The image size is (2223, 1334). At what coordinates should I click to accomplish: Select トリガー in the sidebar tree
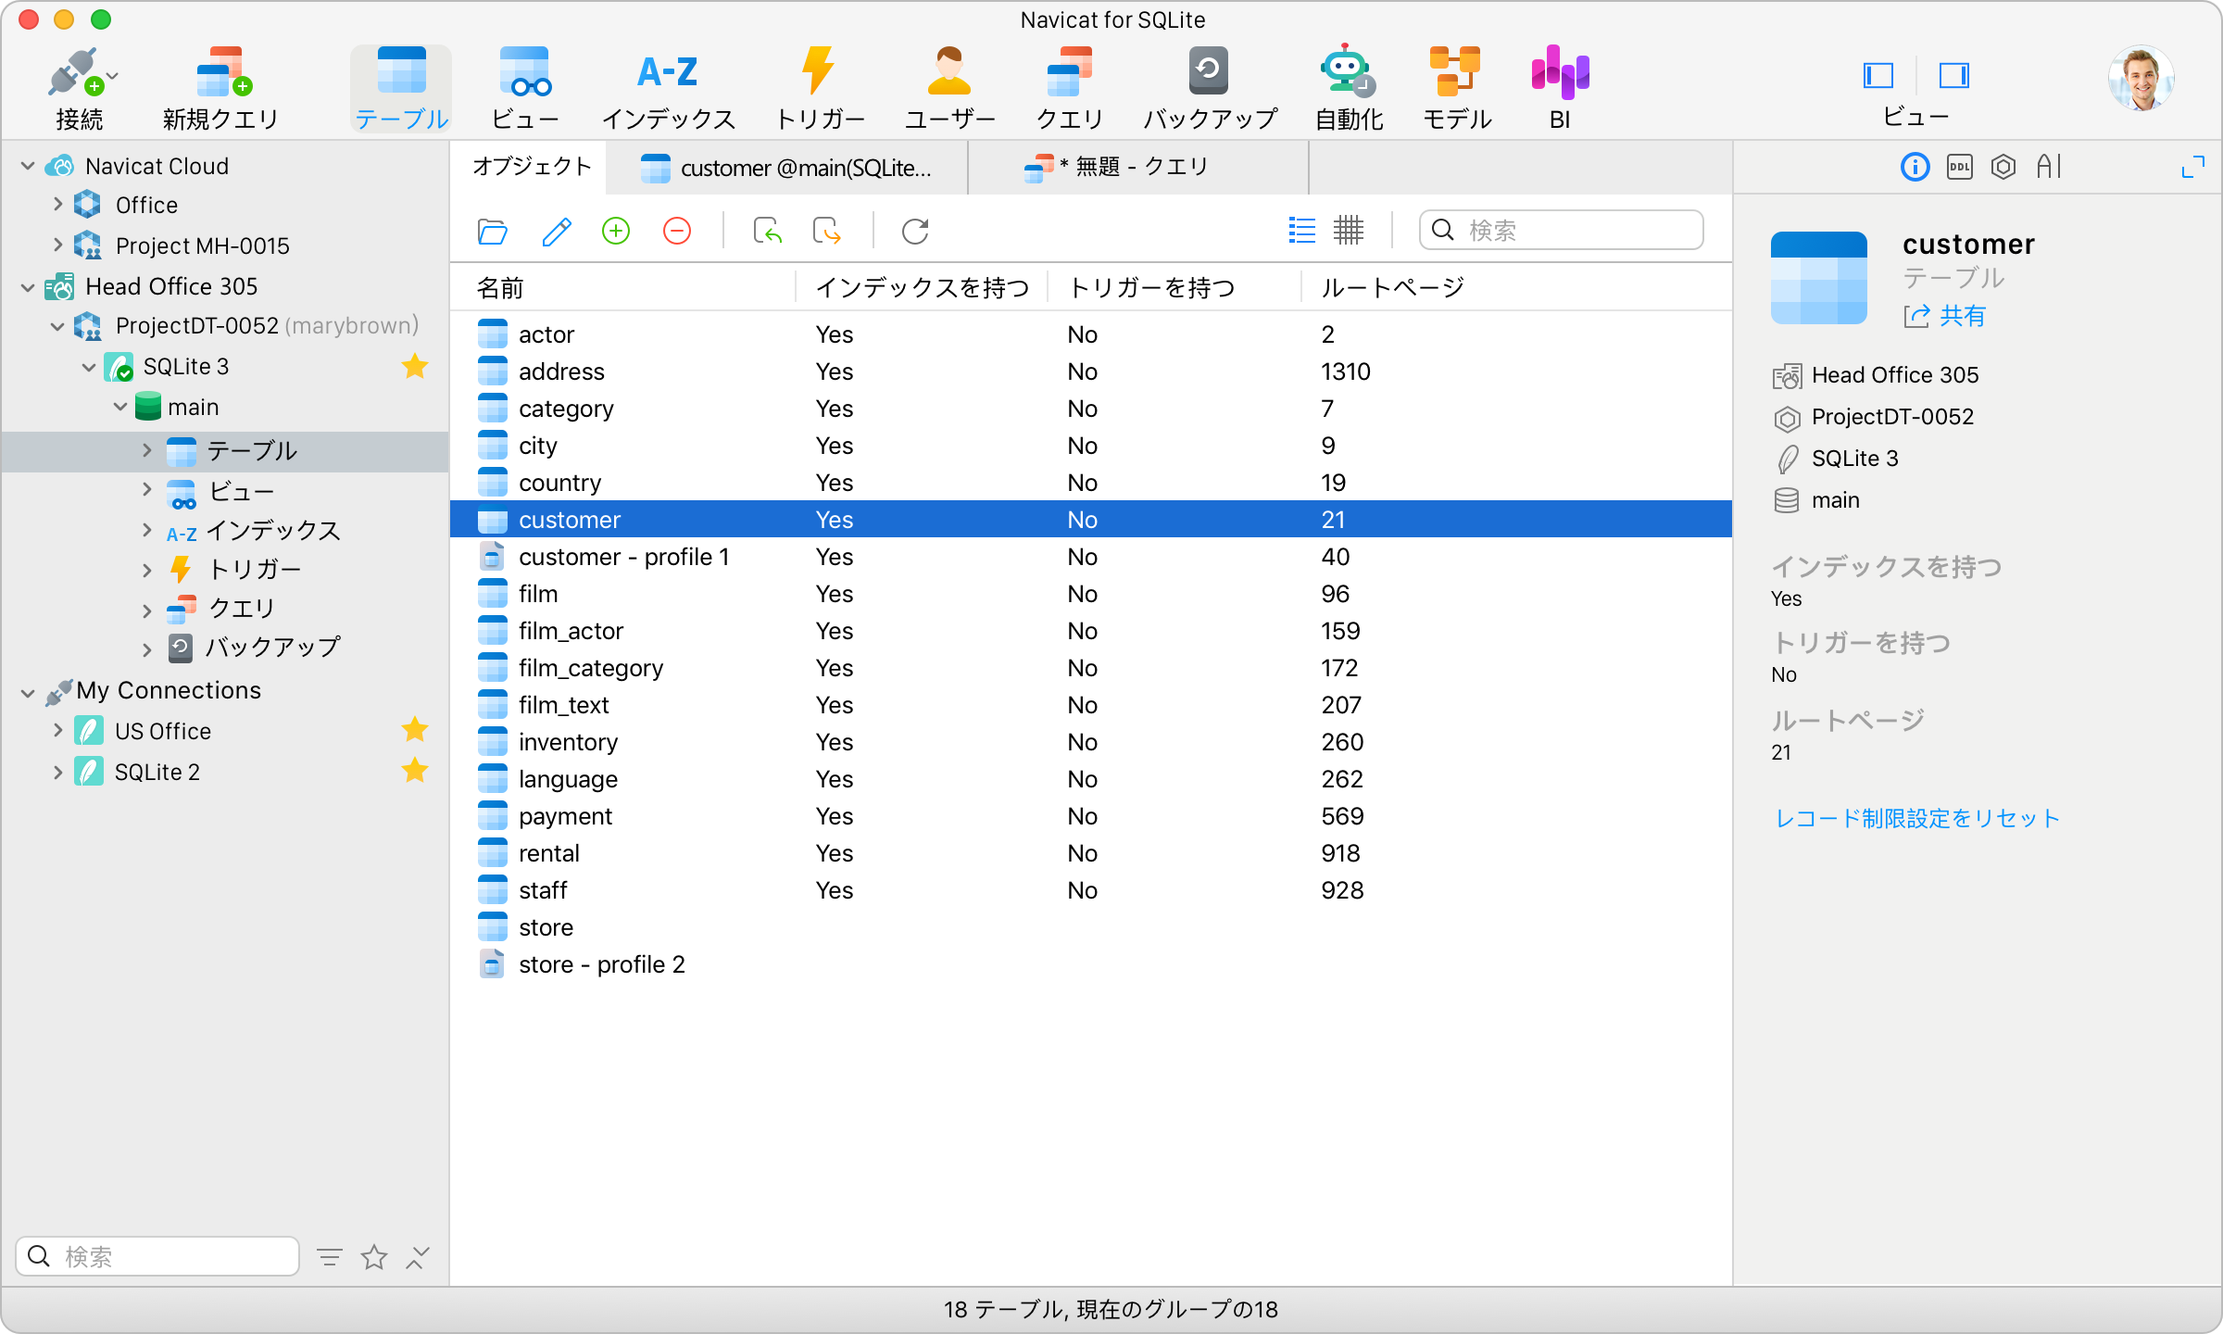pos(255,569)
